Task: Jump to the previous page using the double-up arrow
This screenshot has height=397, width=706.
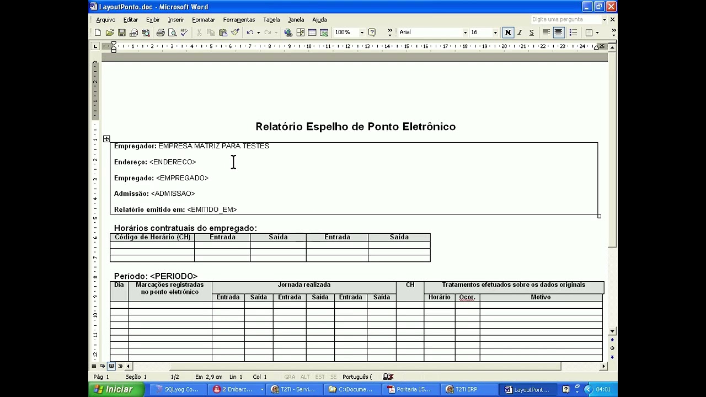Action: tap(612, 340)
